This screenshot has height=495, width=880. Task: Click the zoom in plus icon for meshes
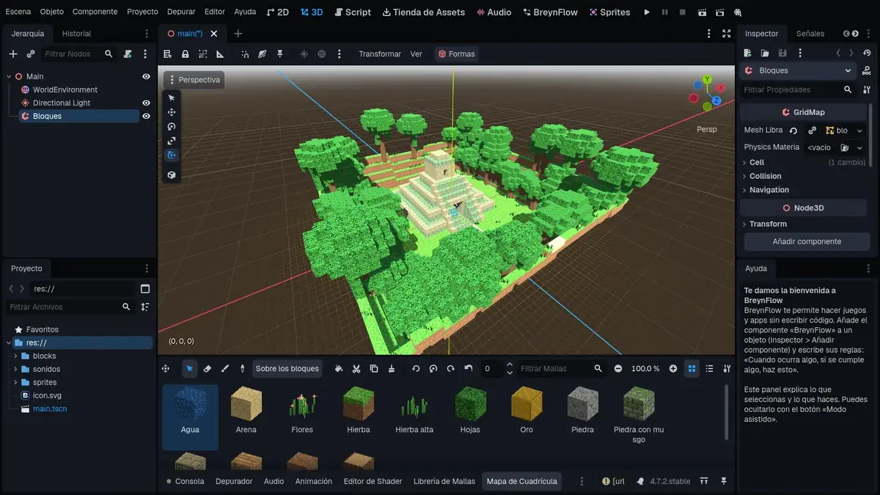click(x=673, y=369)
